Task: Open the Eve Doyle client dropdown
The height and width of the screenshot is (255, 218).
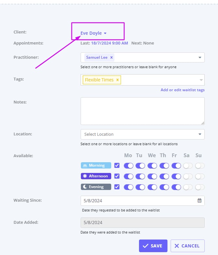Action: pos(94,33)
